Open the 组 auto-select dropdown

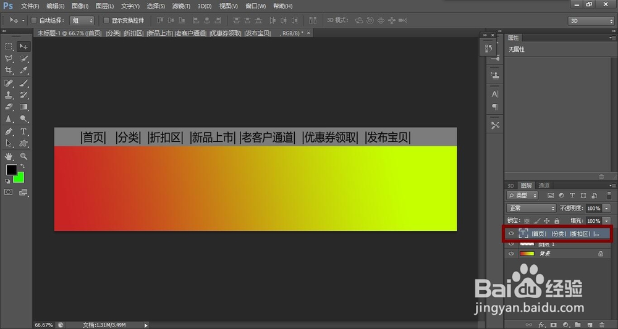click(82, 20)
